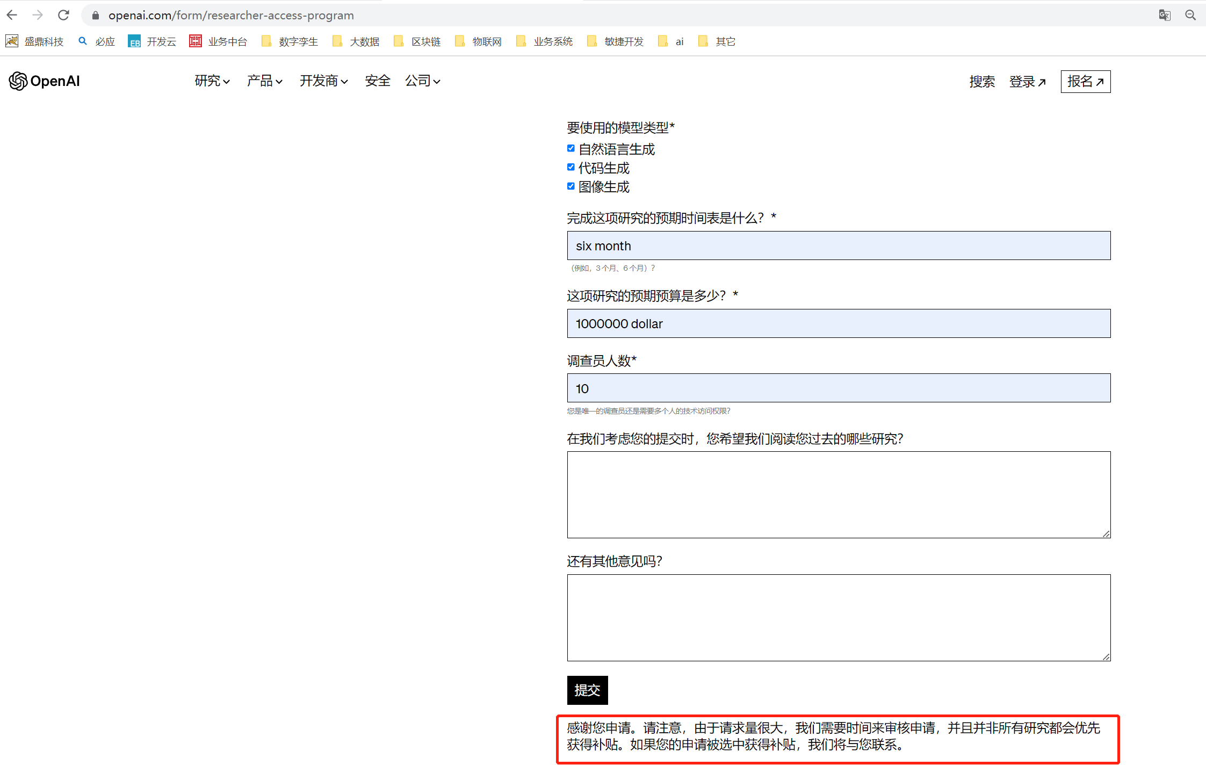Click the OpenAI logo
This screenshot has height=765, width=1206.
(x=45, y=81)
